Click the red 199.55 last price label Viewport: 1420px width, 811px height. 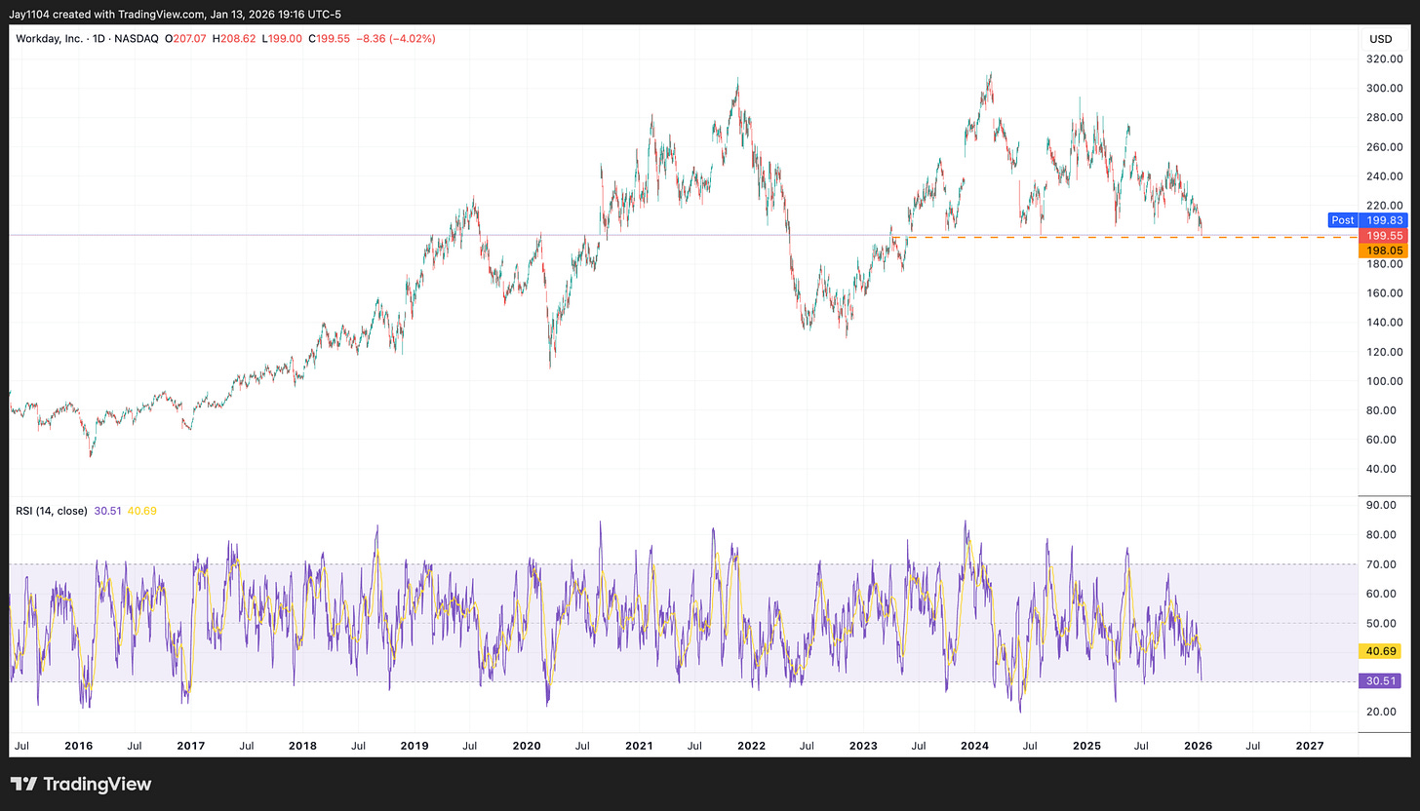tap(1384, 236)
